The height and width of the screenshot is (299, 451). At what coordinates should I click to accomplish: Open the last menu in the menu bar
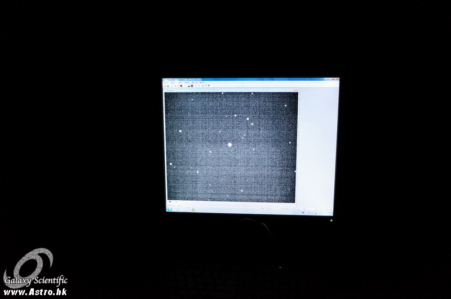coord(202,82)
